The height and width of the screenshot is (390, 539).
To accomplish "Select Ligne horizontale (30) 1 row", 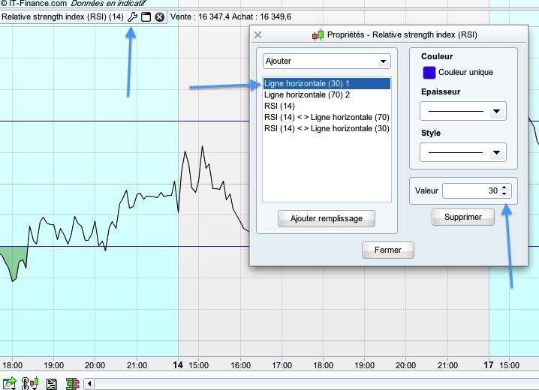I will click(x=327, y=83).
